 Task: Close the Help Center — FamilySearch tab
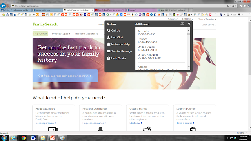(x=93, y=10)
